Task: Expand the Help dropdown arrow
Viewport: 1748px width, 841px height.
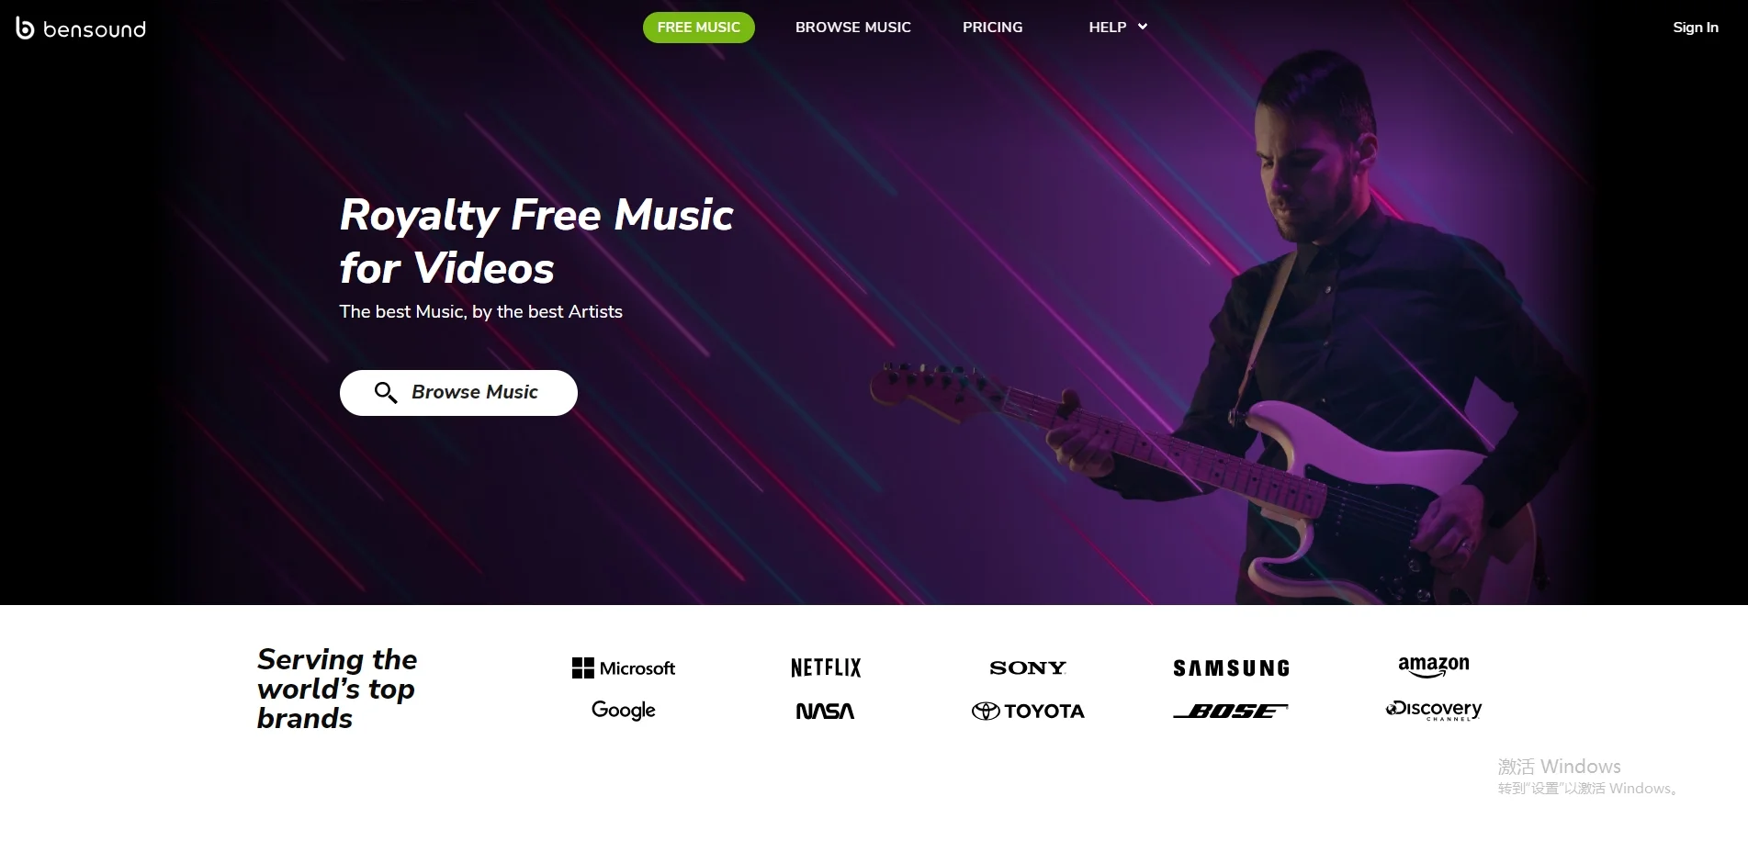Action: (x=1143, y=27)
